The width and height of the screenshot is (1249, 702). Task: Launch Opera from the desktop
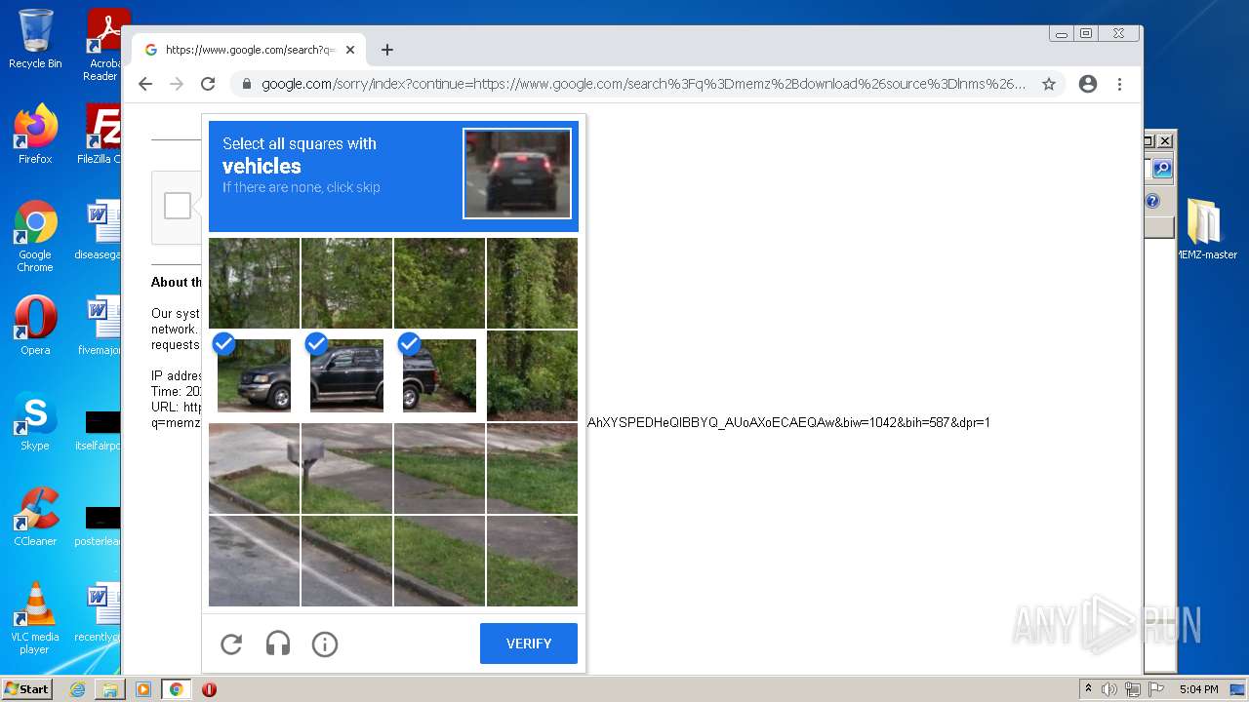tap(35, 325)
